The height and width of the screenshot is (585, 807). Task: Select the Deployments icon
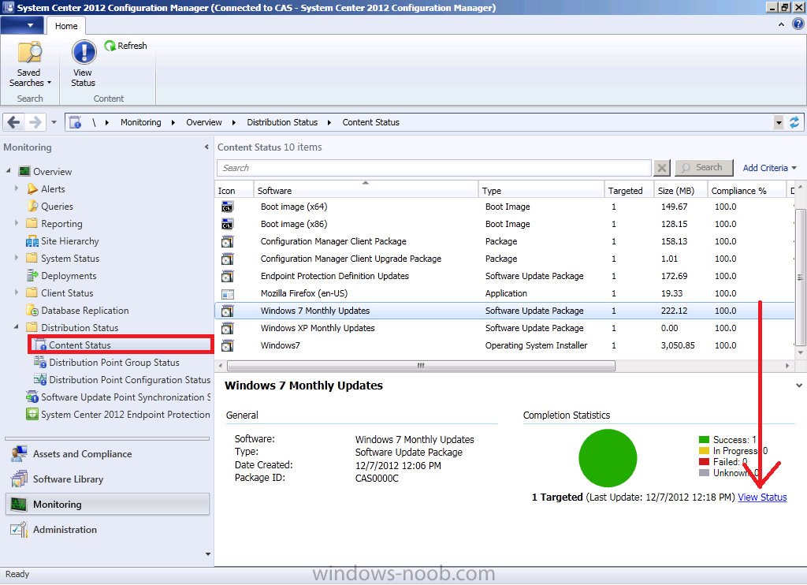(32, 275)
